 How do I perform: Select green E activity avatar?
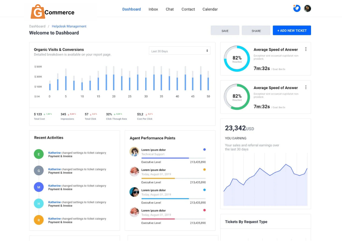click(x=39, y=154)
